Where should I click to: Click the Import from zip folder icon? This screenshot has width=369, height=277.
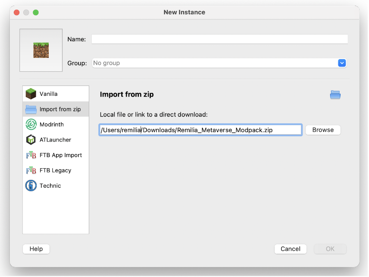coord(31,109)
